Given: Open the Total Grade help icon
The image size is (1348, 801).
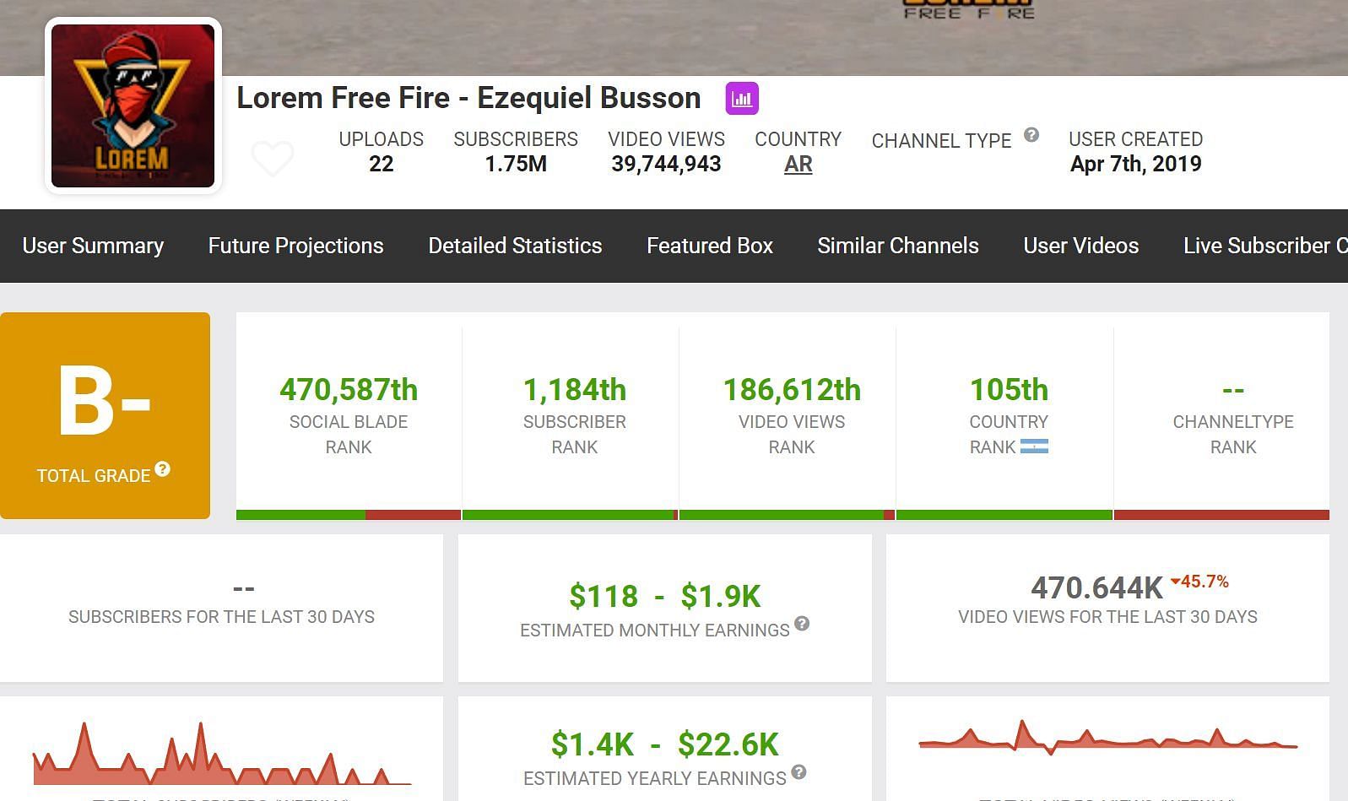Looking at the screenshot, I should [162, 469].
